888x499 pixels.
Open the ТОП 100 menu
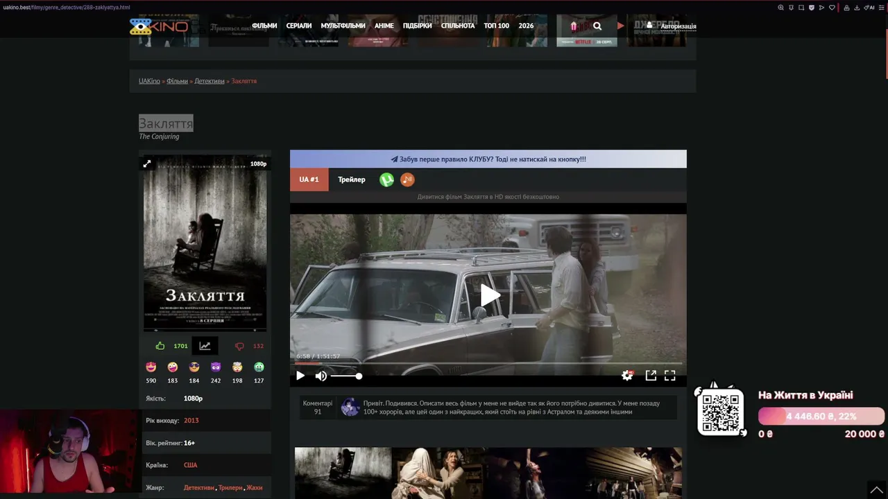coord(497,26)
